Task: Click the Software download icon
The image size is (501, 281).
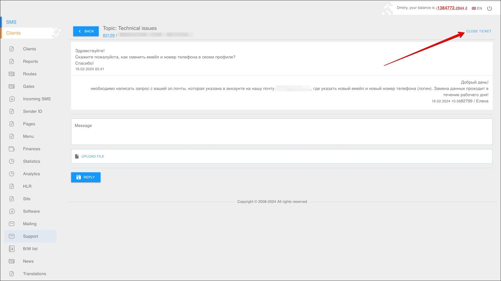Action: [12, 211]
